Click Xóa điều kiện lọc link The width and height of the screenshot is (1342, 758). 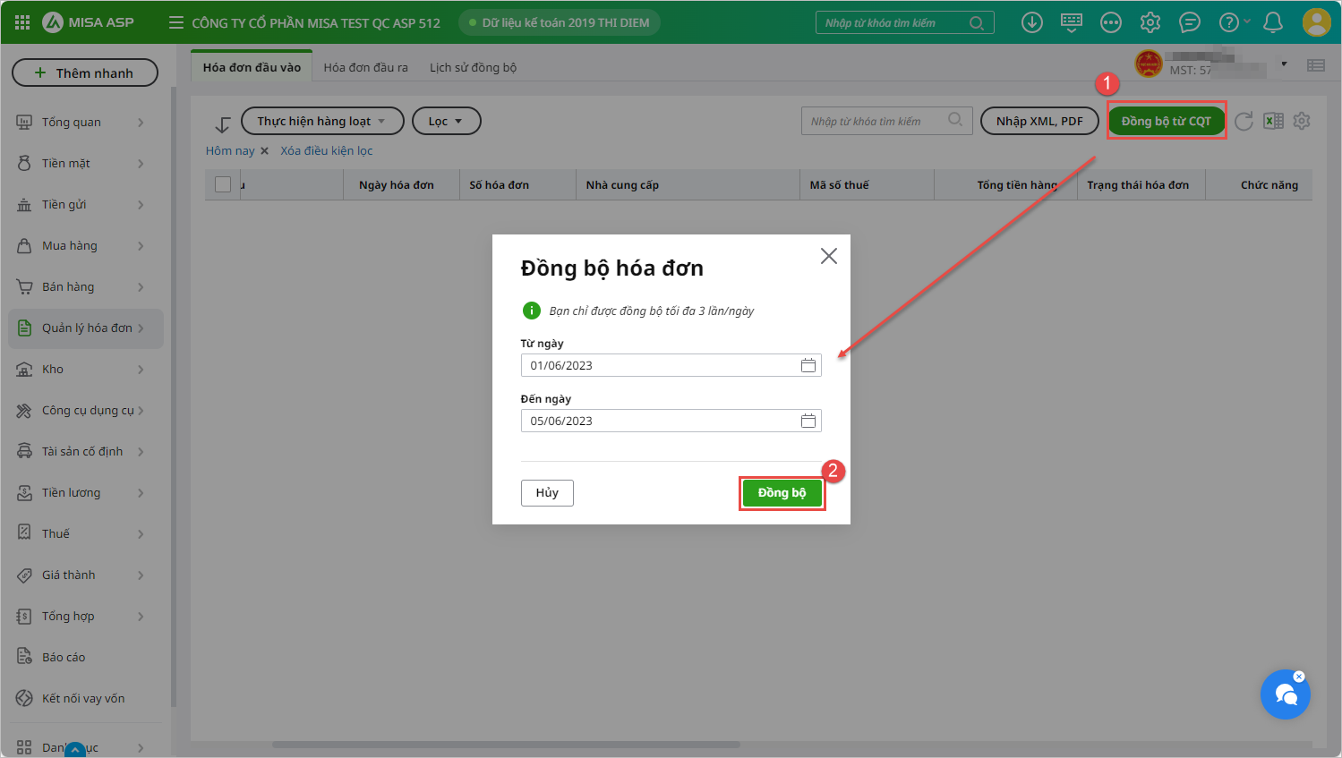pyautogui.click(x=326, y=150)
